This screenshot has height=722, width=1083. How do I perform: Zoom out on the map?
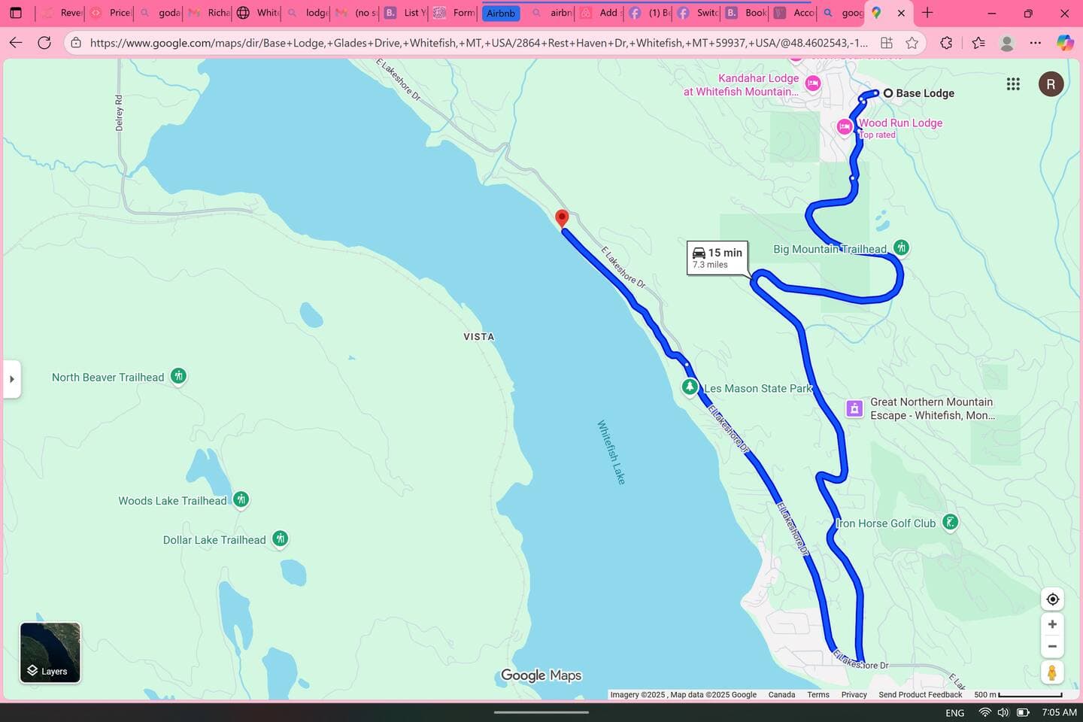point(1052,646)
